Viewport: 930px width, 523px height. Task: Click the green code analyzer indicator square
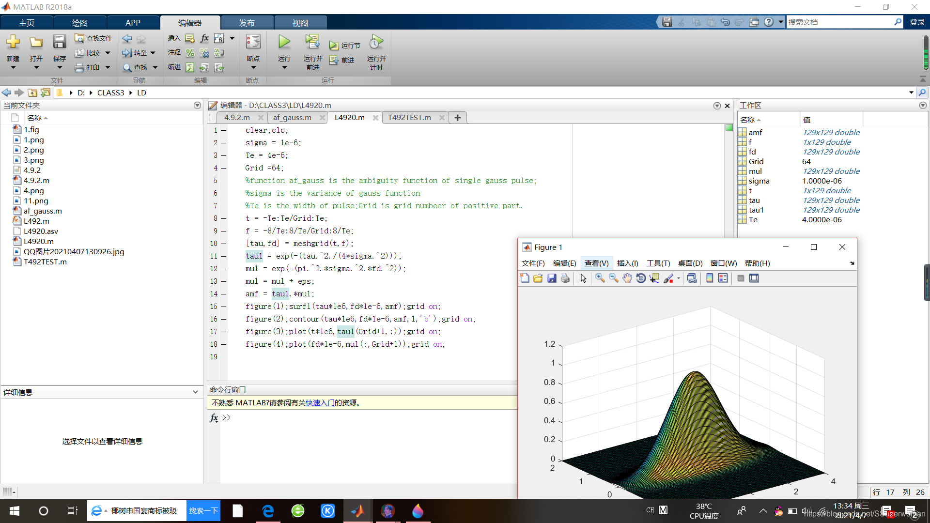point(729,128)
